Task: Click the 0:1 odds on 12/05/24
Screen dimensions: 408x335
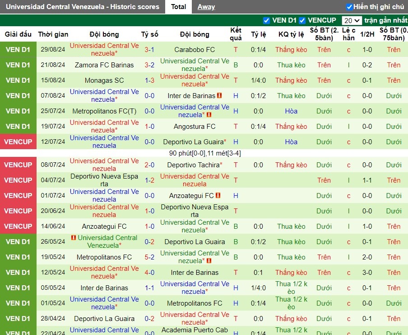Action: 258,273
